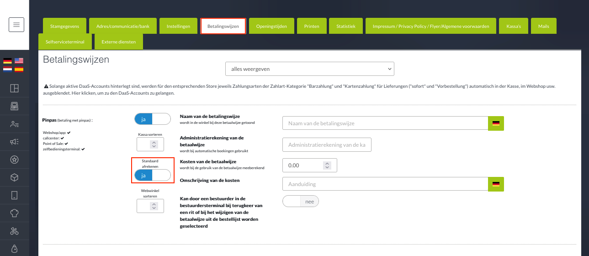Toggle the Pinpas 'ja' switch off
This screenshot has height=256, width=589.
tap(152, 119)
